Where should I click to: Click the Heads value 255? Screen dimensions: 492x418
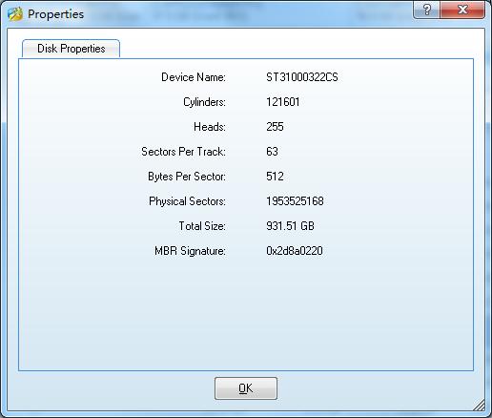[x=275, y=127]
